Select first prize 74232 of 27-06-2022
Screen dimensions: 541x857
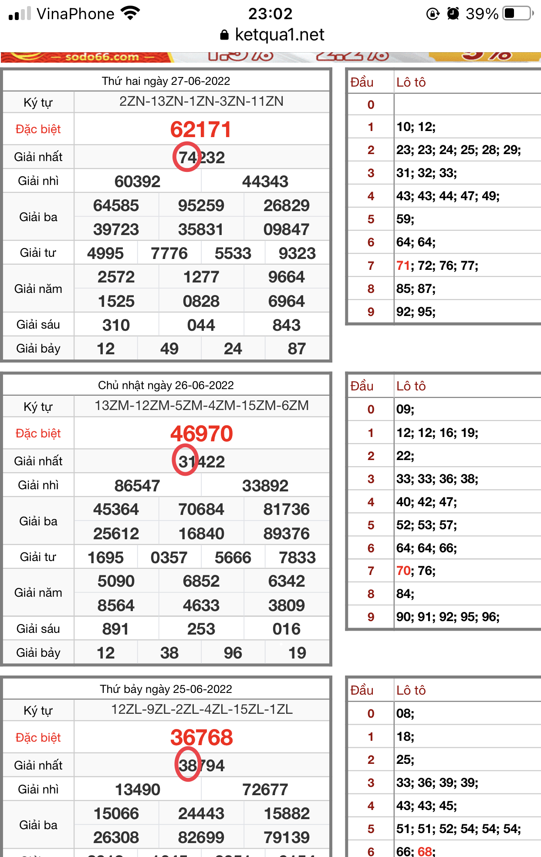coord(202,158)
